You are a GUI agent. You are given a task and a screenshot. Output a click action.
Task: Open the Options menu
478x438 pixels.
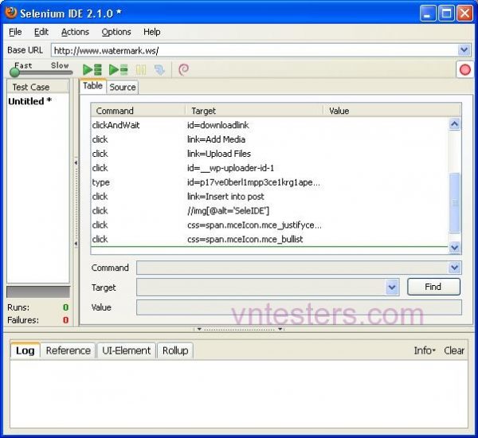click(116, 32)
